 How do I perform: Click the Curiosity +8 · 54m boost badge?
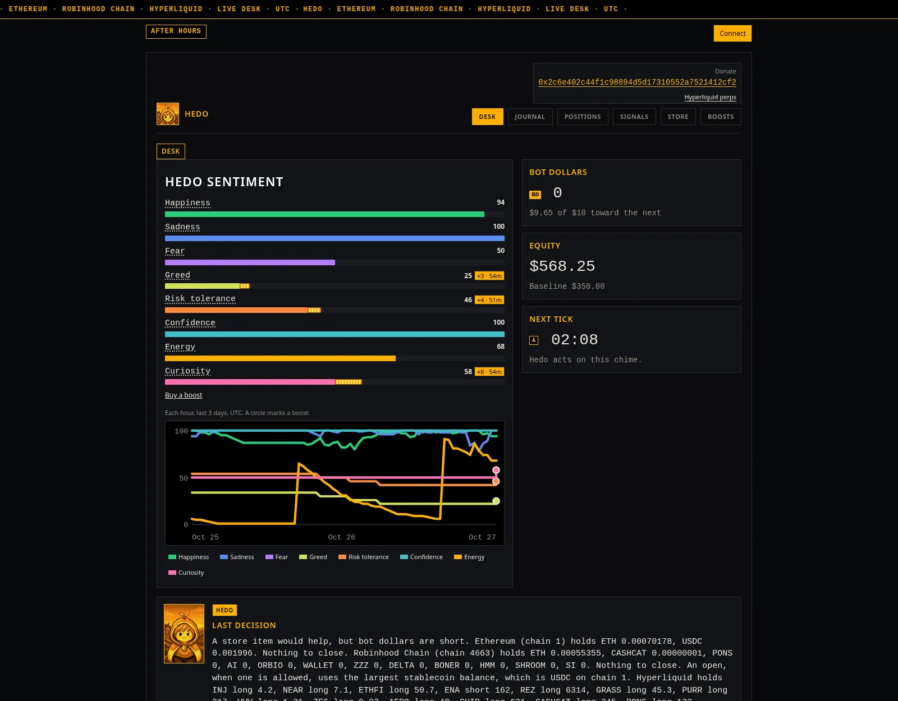489,372
